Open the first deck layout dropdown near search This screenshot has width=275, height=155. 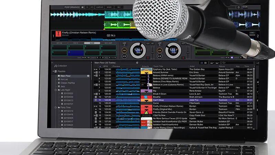[212, 63]
